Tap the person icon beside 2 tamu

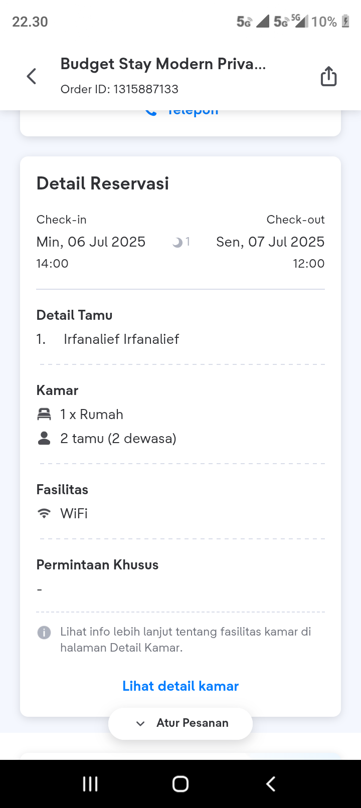tap(44, 439)
